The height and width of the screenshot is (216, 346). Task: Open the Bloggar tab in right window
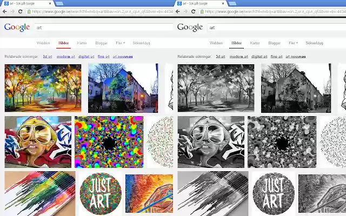(x=274, y=43)
